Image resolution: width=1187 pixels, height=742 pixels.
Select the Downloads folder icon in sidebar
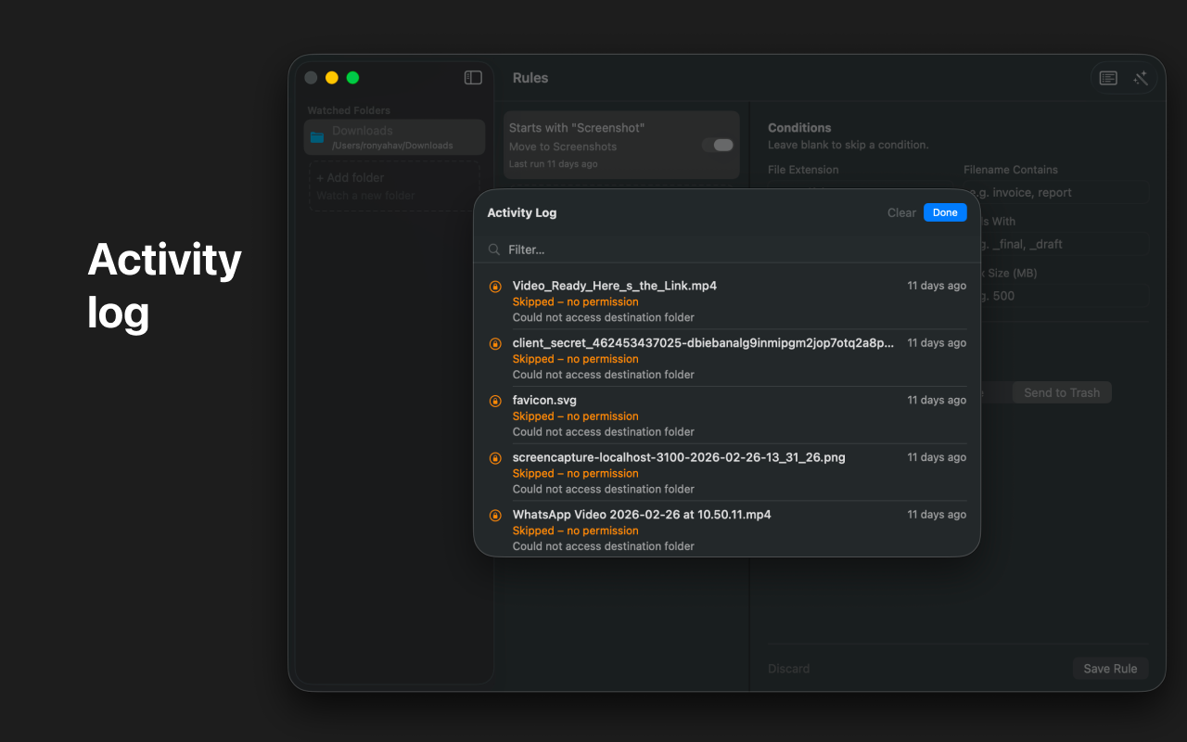coord(317,137)
